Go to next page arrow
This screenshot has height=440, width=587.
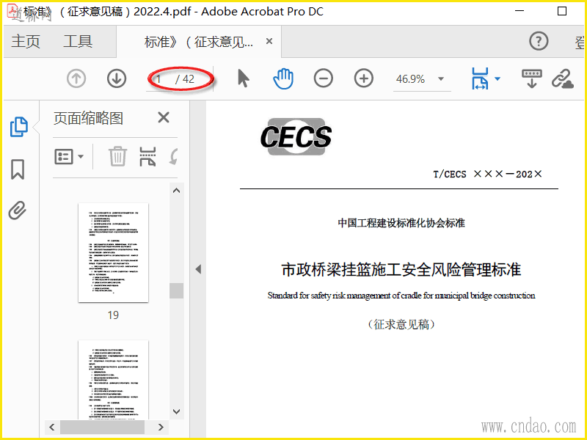click(117, 79)
